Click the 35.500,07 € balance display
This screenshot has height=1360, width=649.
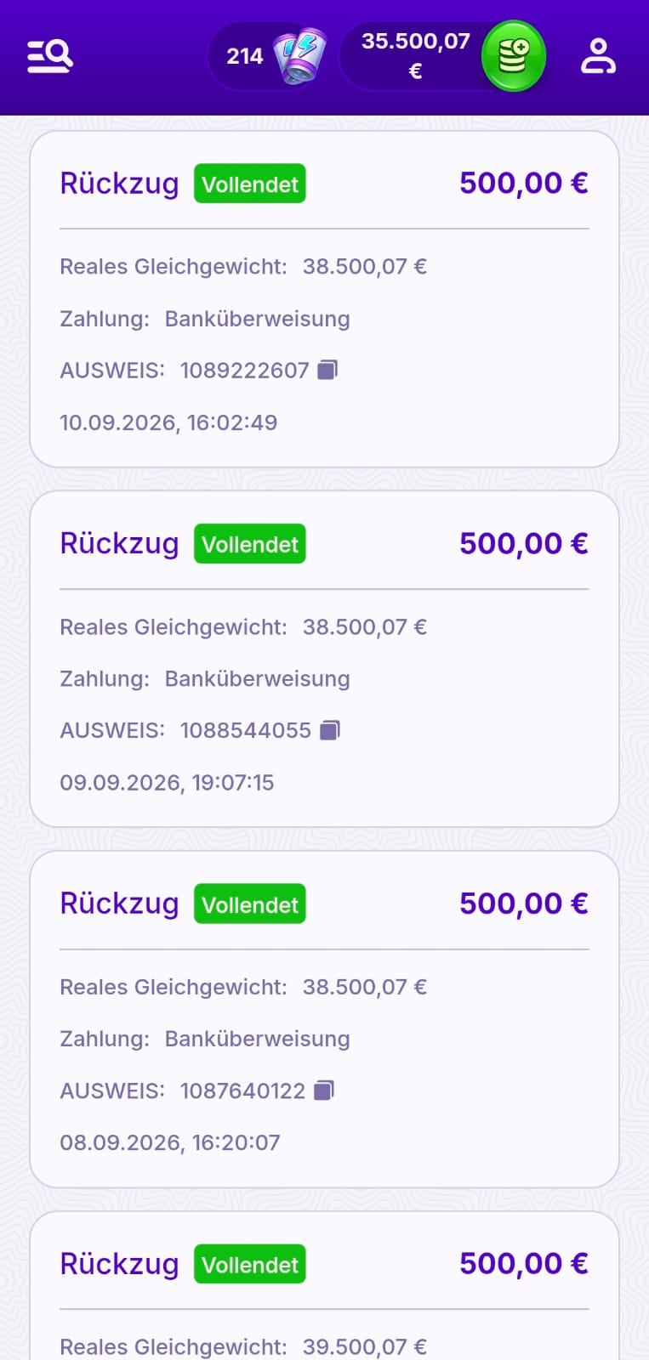[415, 56]
